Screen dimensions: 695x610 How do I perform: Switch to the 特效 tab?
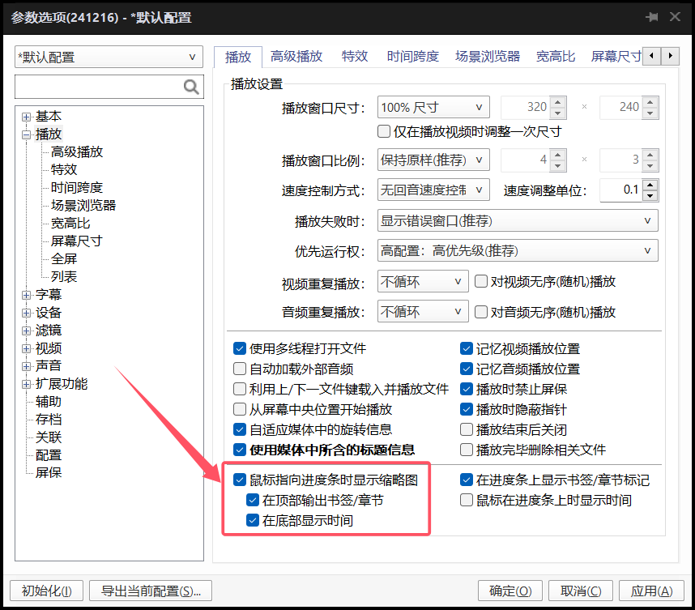point(355,57)
